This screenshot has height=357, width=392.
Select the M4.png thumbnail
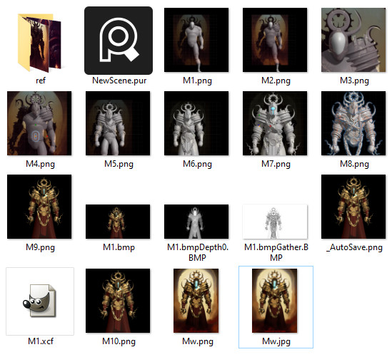[39, 123]
